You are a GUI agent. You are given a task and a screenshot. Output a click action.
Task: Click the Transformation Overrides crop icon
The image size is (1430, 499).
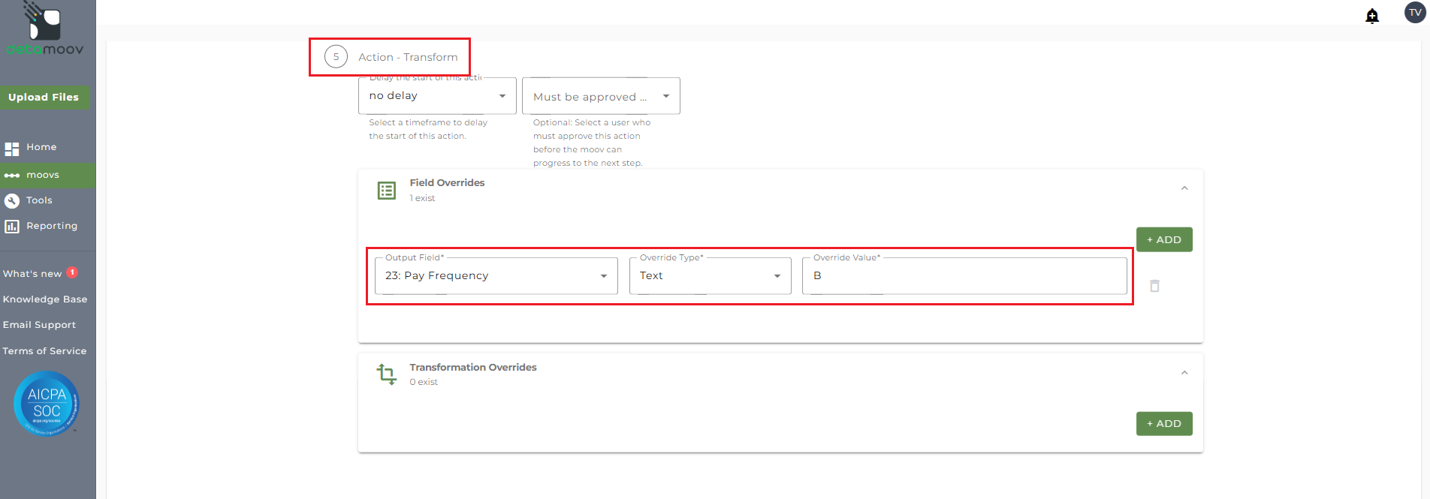pyautogui.click(x=387, y=374)
